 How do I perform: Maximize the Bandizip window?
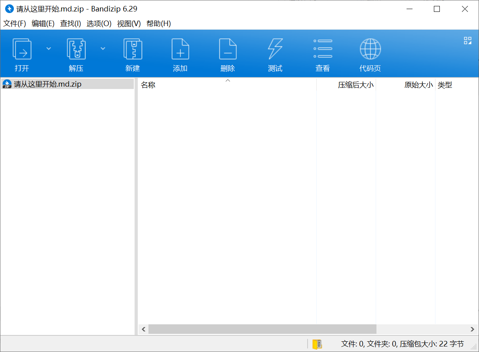tap(437, 9)
